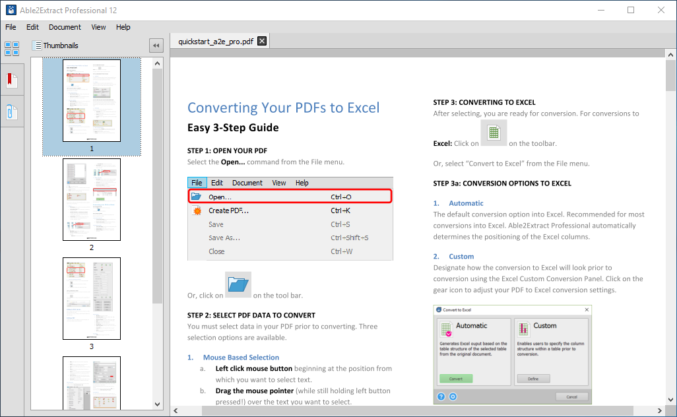The width and height of the screenshot is (677, 417).
Task: Click document horizontal scroll left arrow
Action: pos(176,410)
